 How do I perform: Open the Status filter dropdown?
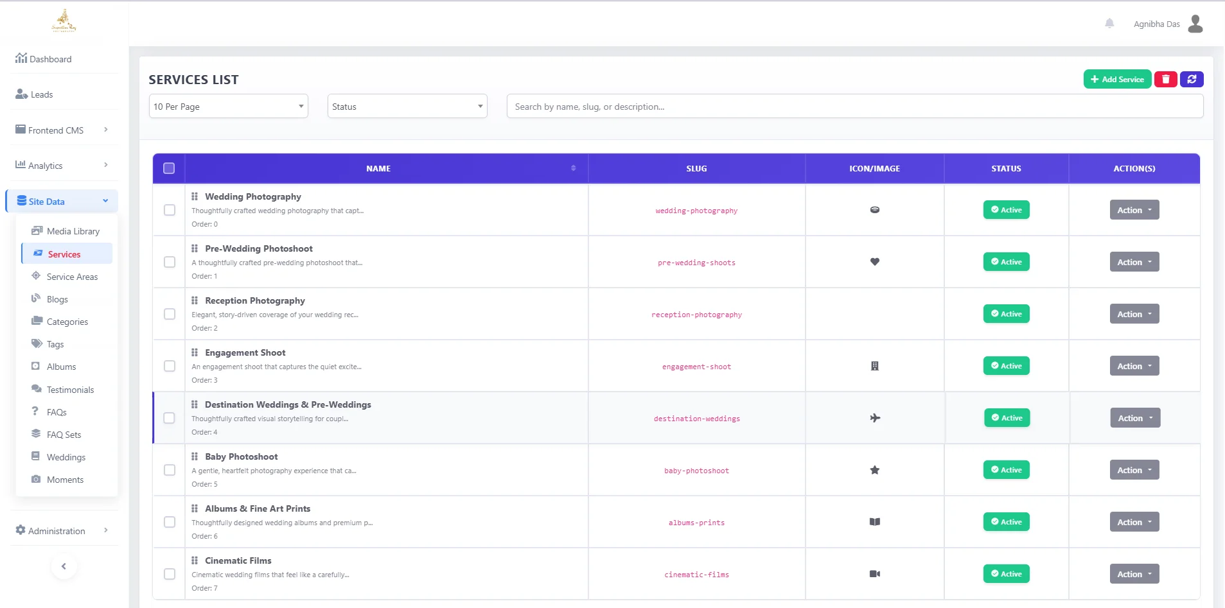407,107
